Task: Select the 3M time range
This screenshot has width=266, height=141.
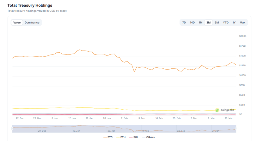Action: coord(208,23)
